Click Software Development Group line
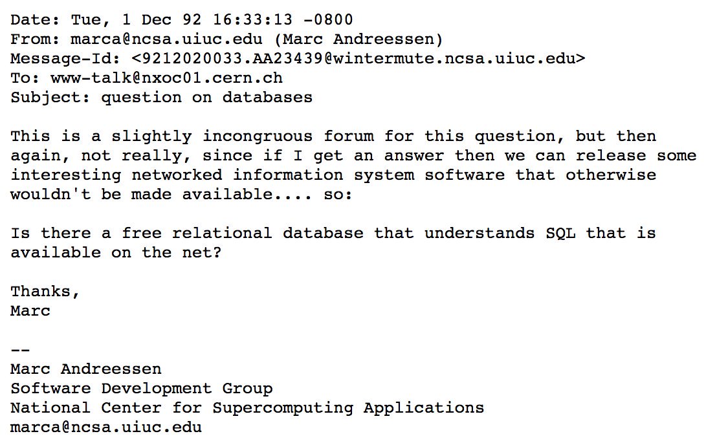 pyautogui.click(x=141, y=389)
